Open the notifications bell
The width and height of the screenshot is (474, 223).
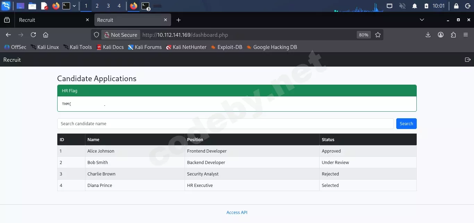415,6
